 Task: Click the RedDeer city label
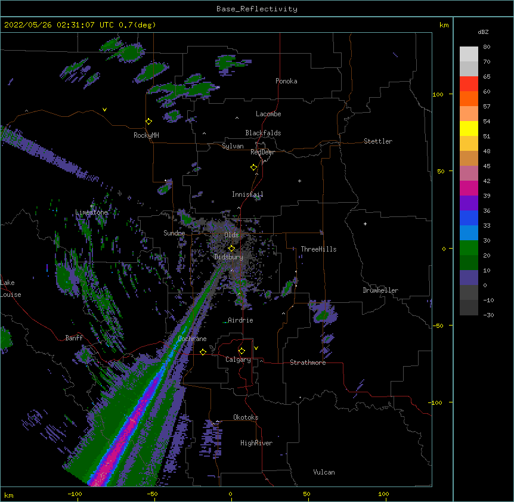click(262, 152)
